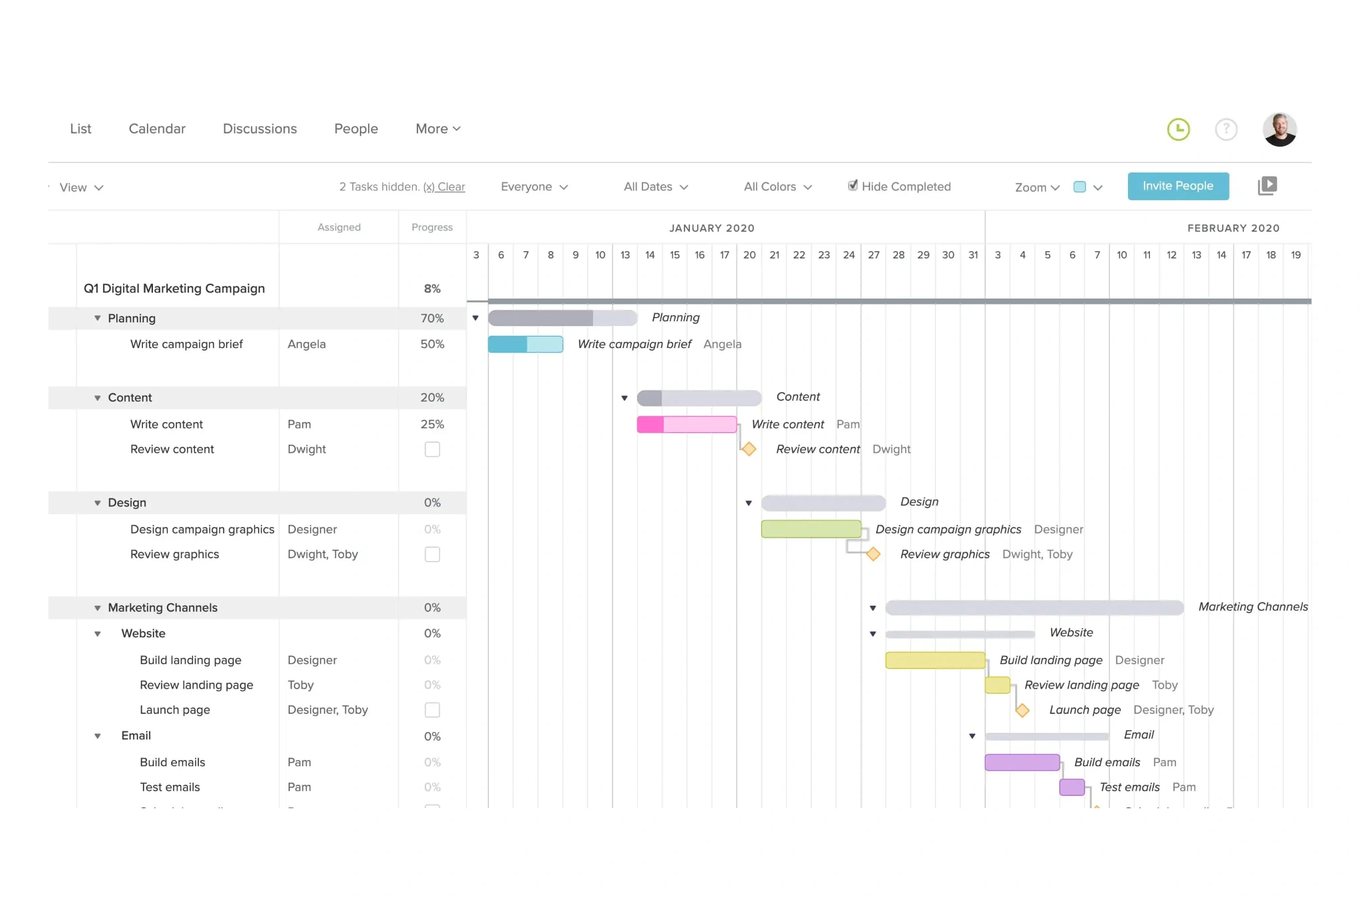Collapse Marketing Channels group in task list

click(x=98, y=608)
